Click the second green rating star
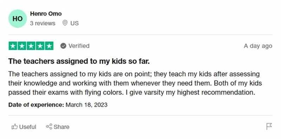The width and height of the screenshot is (281, 139). tap(22, 46)
